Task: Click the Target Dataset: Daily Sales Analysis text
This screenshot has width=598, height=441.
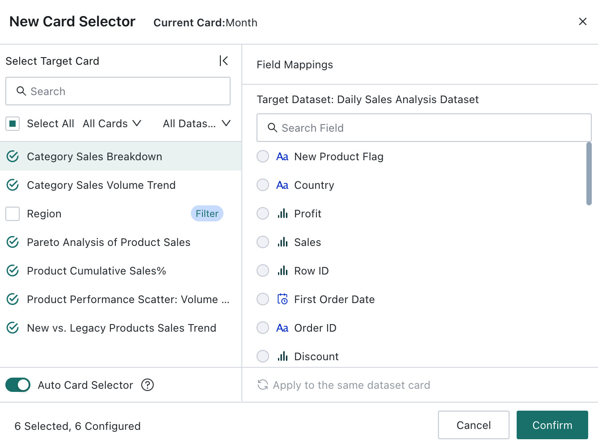Action: [x=368, y=100]
